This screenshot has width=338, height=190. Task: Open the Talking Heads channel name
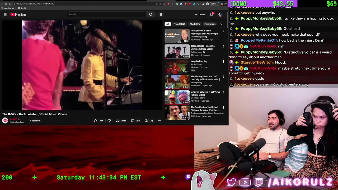click(x=196, y=52)
